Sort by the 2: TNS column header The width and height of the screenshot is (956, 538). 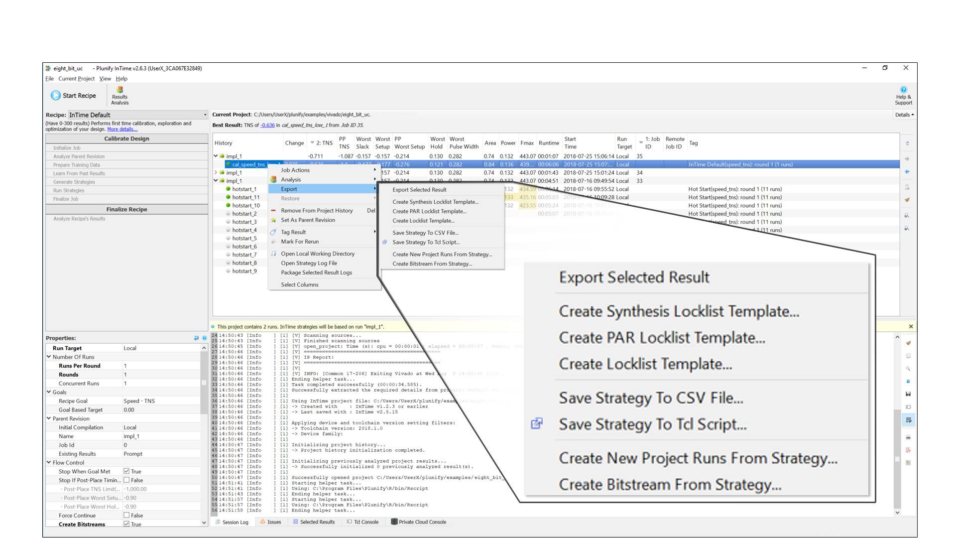coord(322,143)
